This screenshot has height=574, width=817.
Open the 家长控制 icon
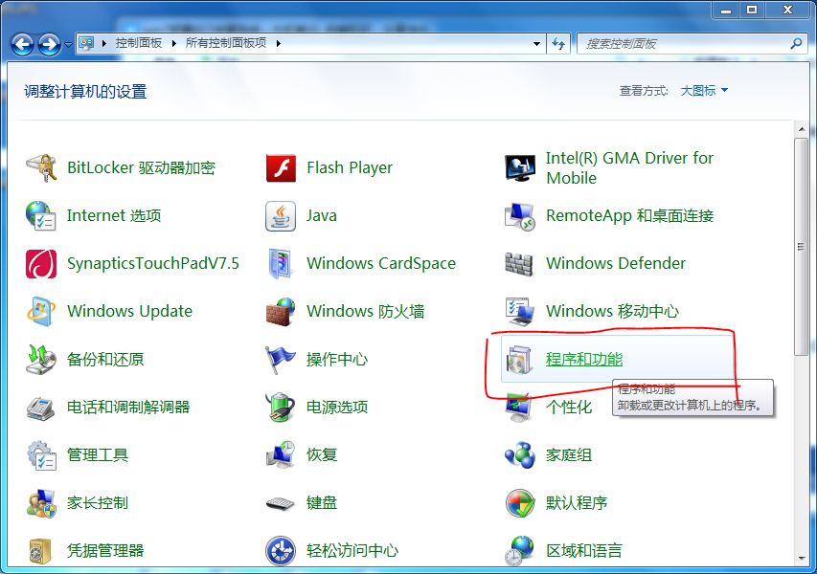coord(40,503)
